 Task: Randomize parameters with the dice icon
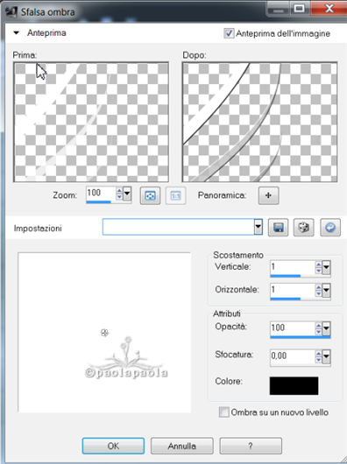[x=303, y=228]
